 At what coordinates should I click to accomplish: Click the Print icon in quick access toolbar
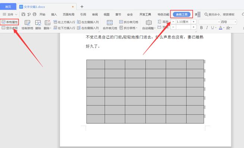coord(35,15)
